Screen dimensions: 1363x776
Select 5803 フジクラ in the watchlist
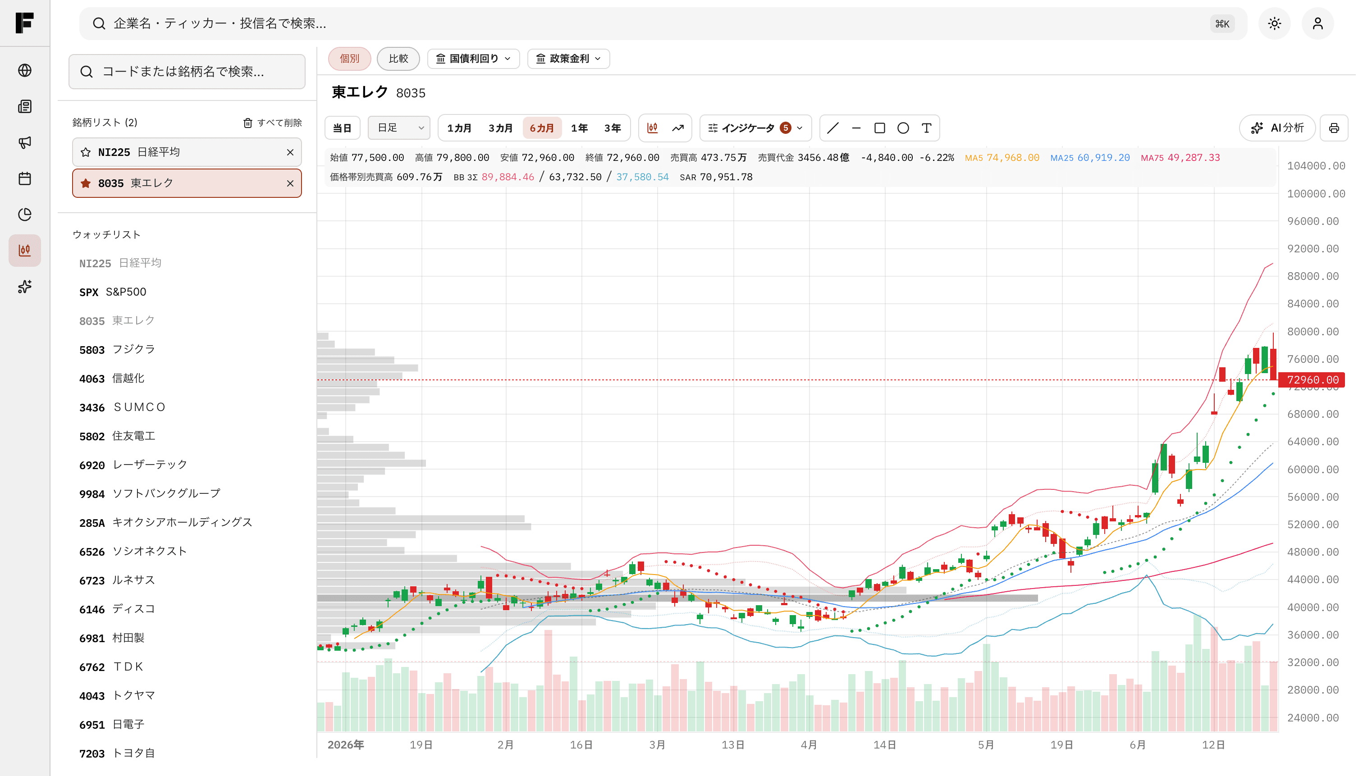pos(187,350)
